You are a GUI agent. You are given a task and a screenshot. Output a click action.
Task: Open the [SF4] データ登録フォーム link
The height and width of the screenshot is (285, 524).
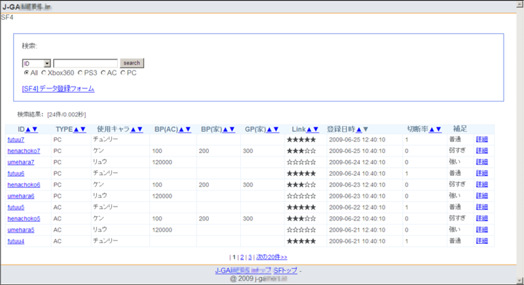58,89
